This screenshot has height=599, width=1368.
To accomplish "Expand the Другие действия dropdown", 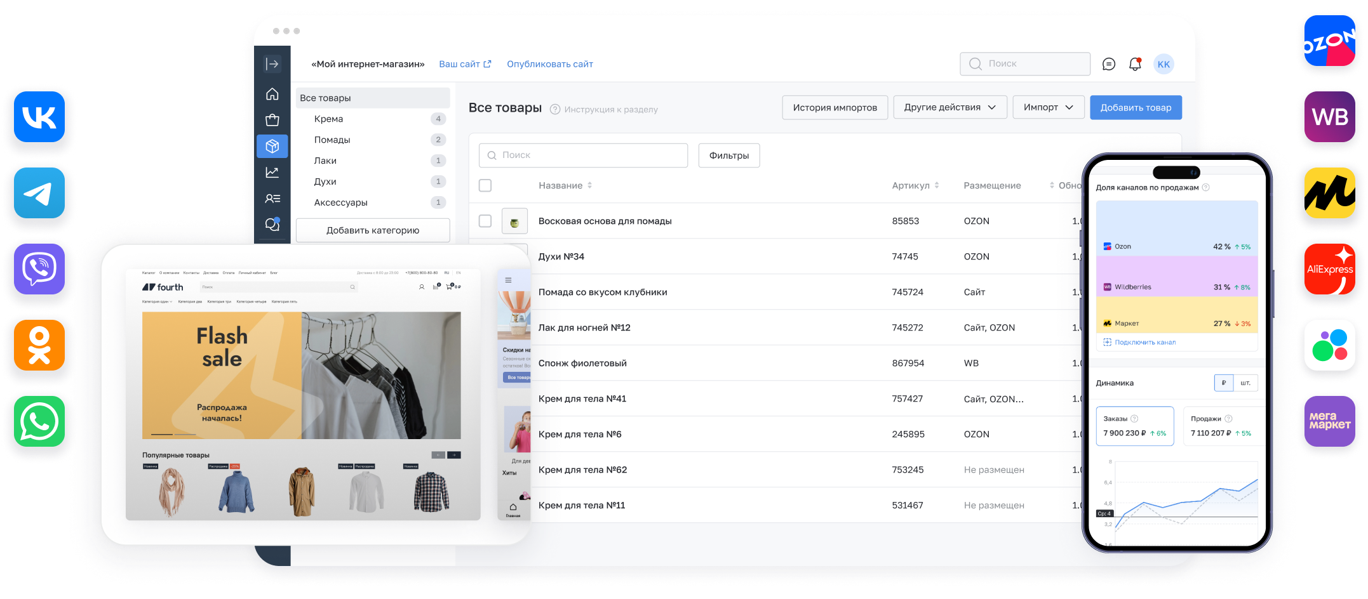I will click(x=949, y=107).
